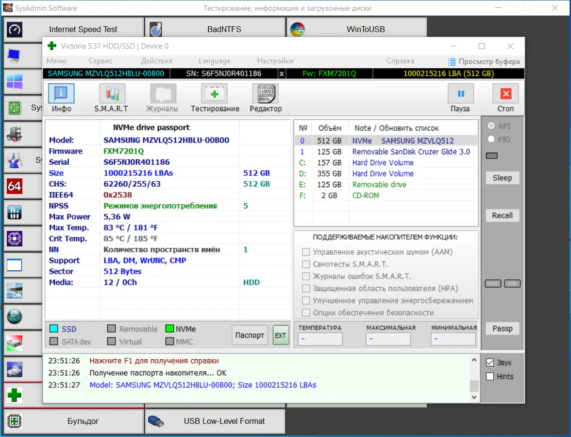Toggle the Опции обеспечения безопасности checkbox
571x437 pixels.
[306, 313]
